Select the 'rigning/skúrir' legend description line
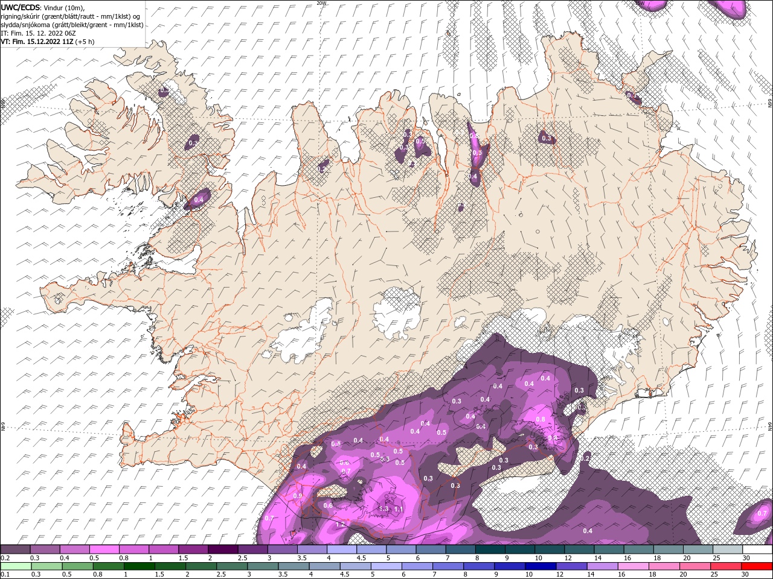This screenshot has height=579, width=773. 71,16
